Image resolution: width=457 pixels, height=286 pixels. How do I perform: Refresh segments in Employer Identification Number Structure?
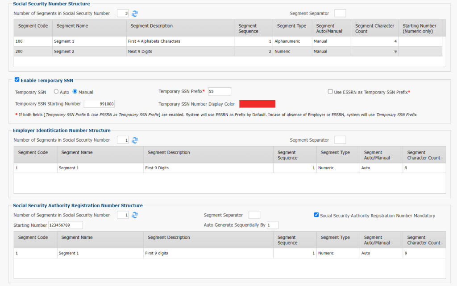[134, 140]
